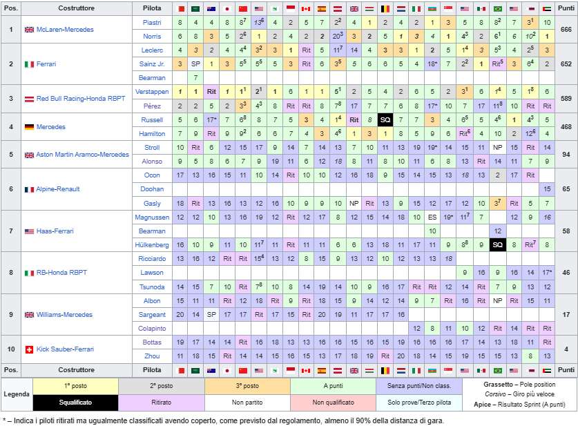Click the German flag beside Mercedes constructor
Screen dimensions: 578x426
pyautogui.click(x=29, y=127)
